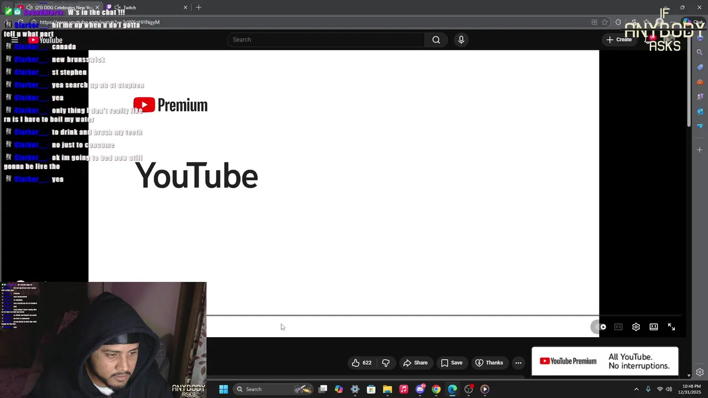The image size is (708, 398).
Task: Open the Edge sidebar shopping tag icon
Action: tap(700, 67)
